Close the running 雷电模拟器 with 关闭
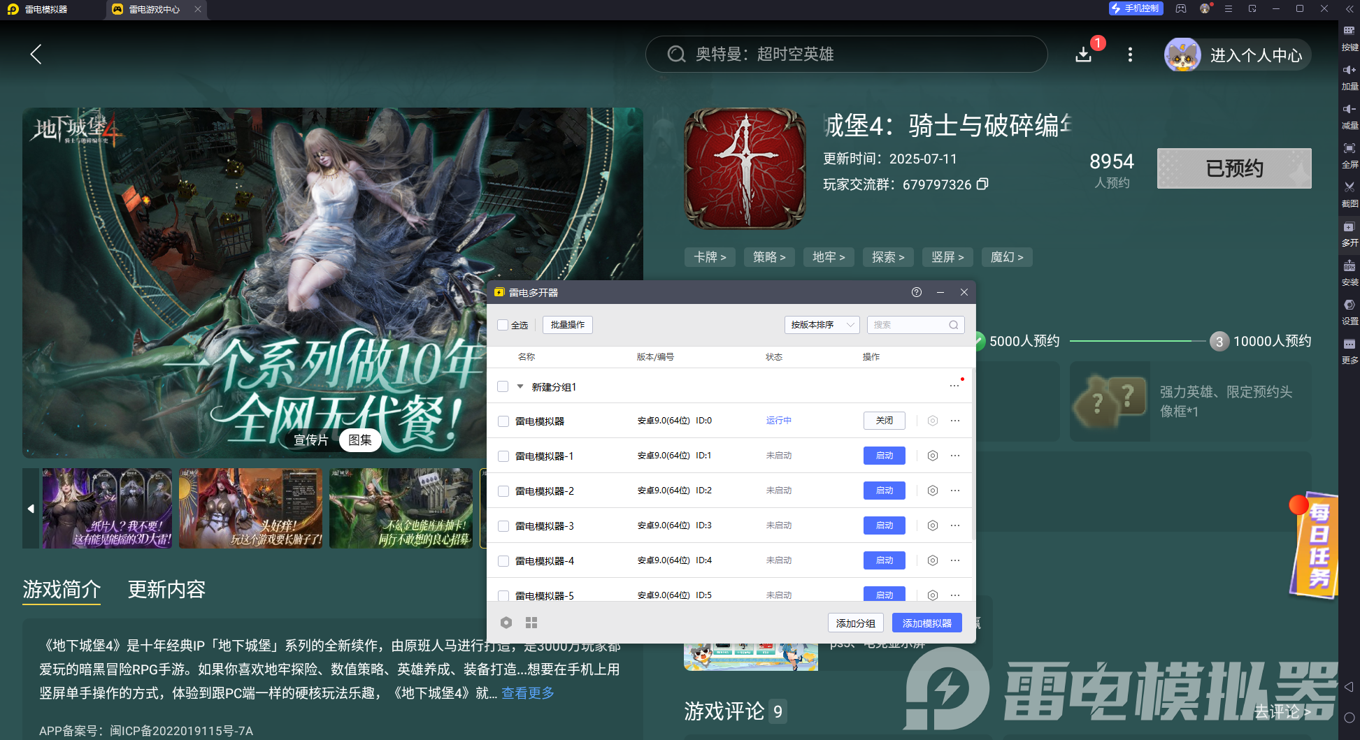The image size is (1360, 740). point(885,421)
